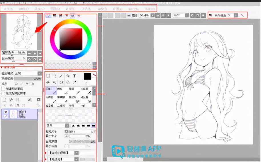Open the first menu in menu bar
This screenshot has width=261, height=162.
coord(8,9)
